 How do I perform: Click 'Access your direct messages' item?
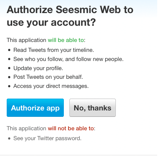[x=51, y=86]
